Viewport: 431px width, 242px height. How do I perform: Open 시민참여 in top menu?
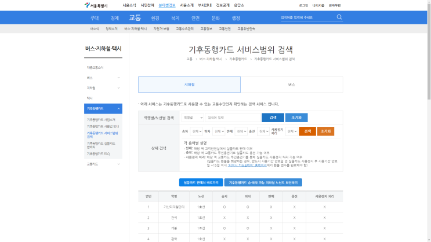coord(147,5)
